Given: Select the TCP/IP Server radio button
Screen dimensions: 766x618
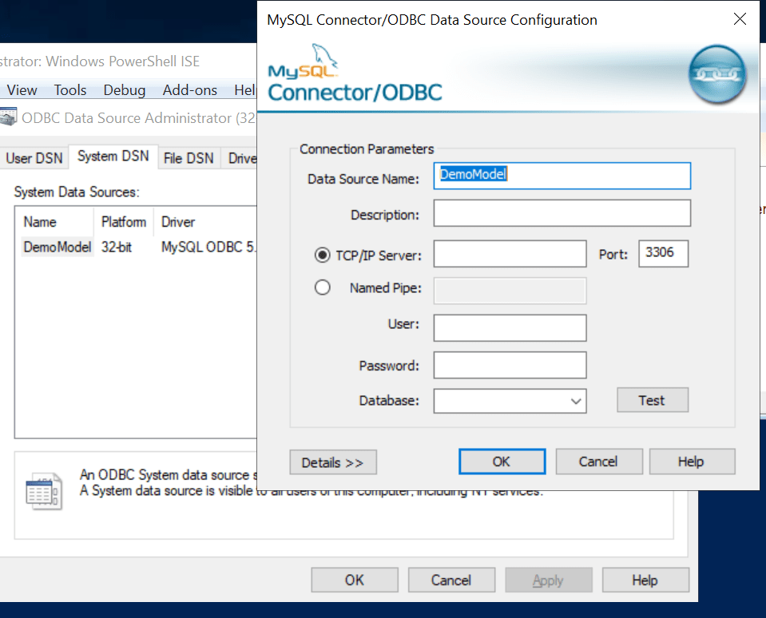Looking at the screenshot, I should click(x=323, y=255).
